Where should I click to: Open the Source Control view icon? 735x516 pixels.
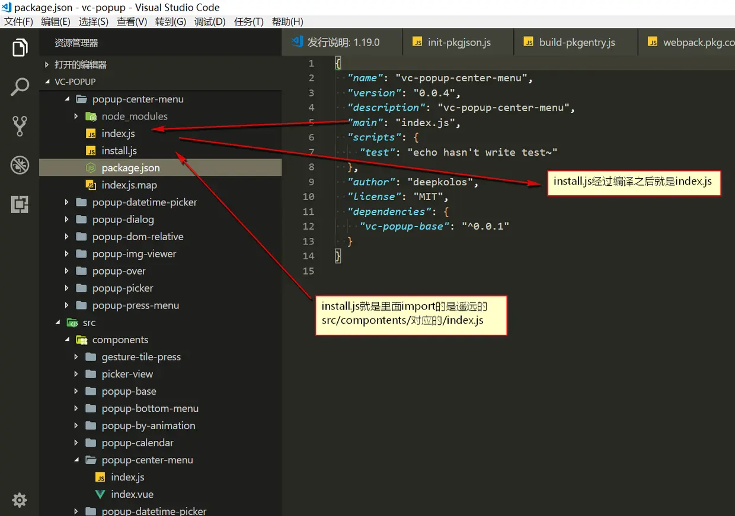(20, 126)
